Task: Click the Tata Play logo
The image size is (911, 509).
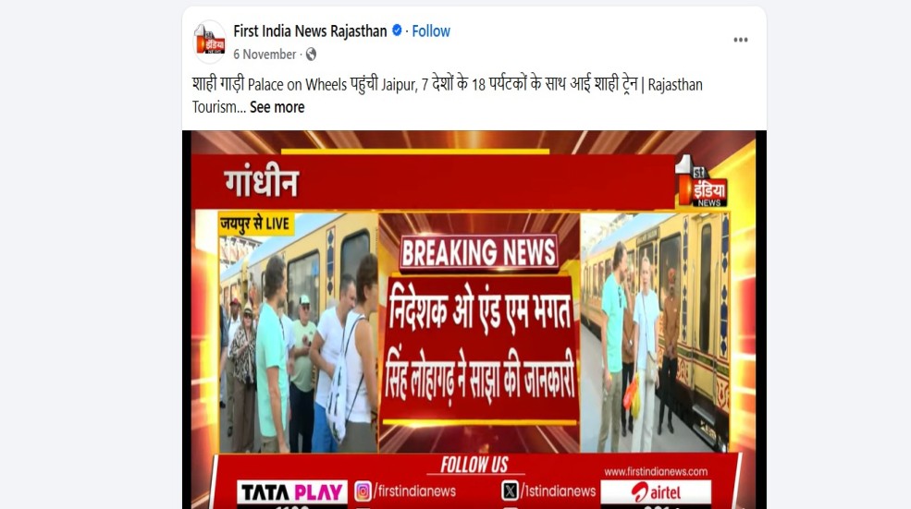Action: tap(292, 492)
